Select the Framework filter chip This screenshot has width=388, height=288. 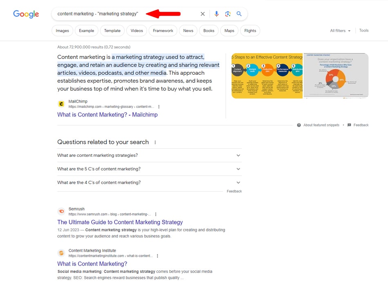163,31
